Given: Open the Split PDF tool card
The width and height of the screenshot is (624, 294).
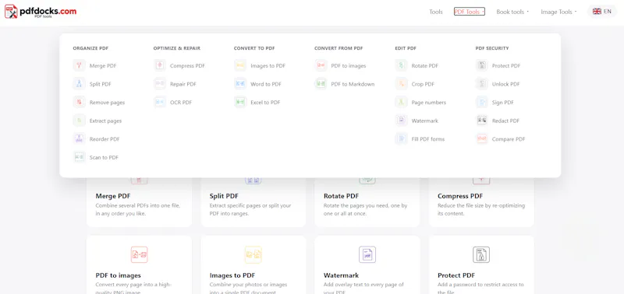Looking at the screenshot, I should point(253,202).
